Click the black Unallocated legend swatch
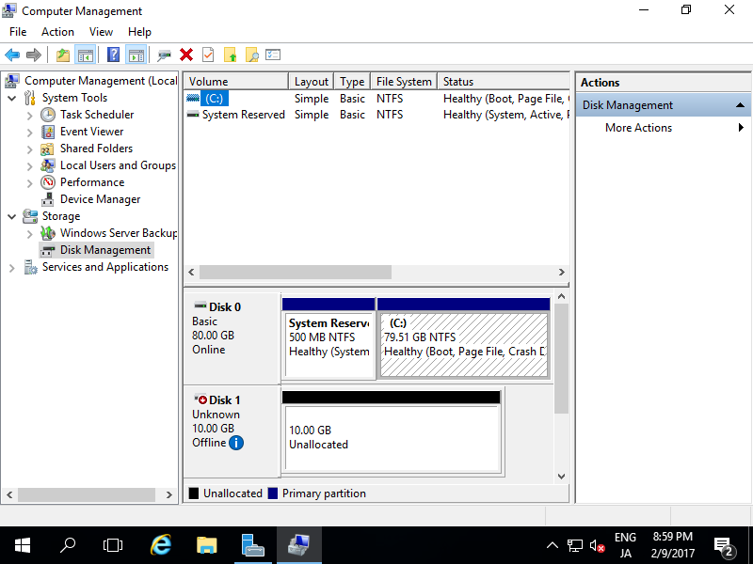753x564 pixels. pos(194,493)
